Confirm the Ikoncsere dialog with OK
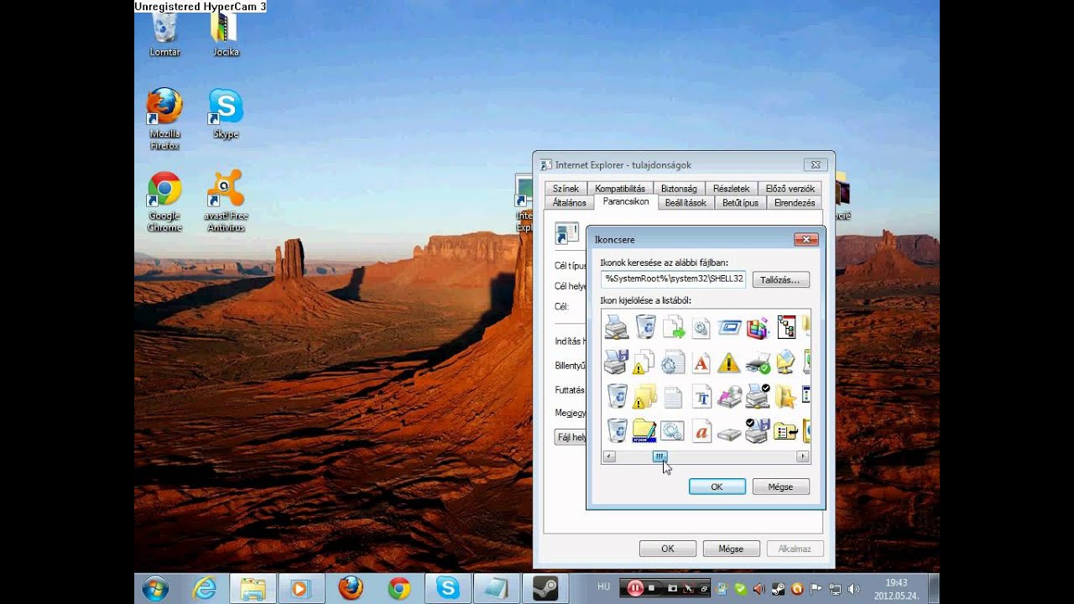This screenshot has height=604, width=1074. (717, 487)
